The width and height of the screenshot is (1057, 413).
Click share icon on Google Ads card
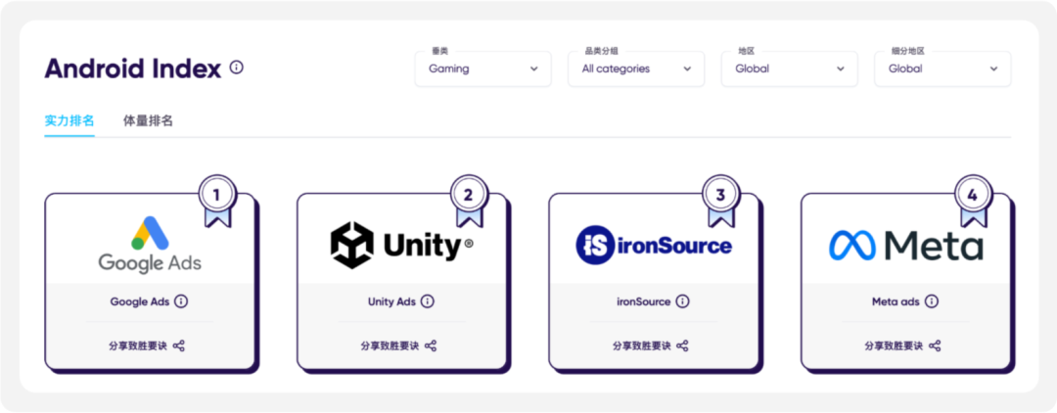(179, 345)
